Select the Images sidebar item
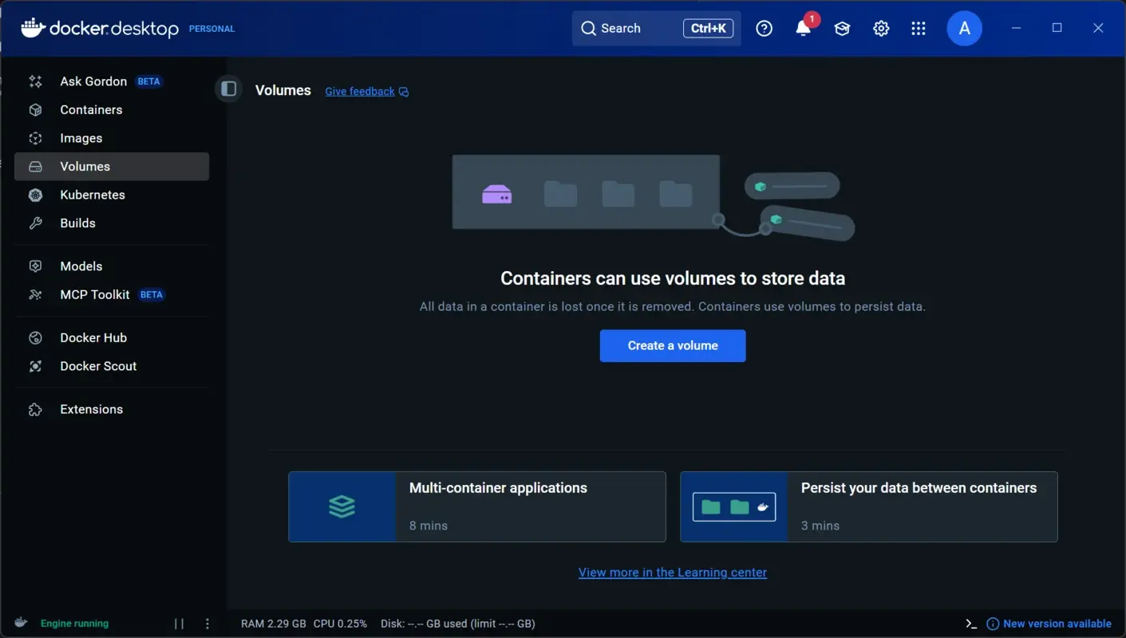 pos(81,138)
